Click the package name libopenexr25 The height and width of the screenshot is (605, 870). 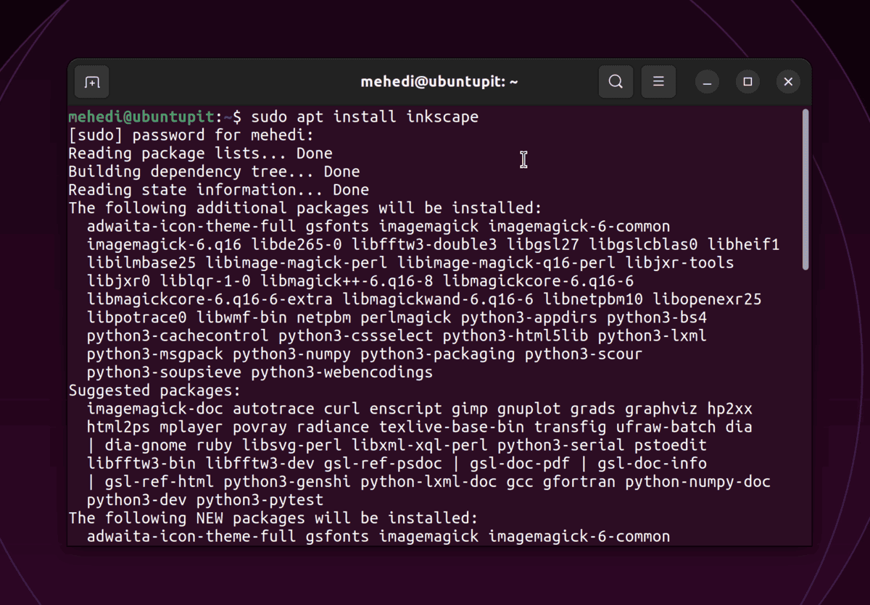pos(708,299)
